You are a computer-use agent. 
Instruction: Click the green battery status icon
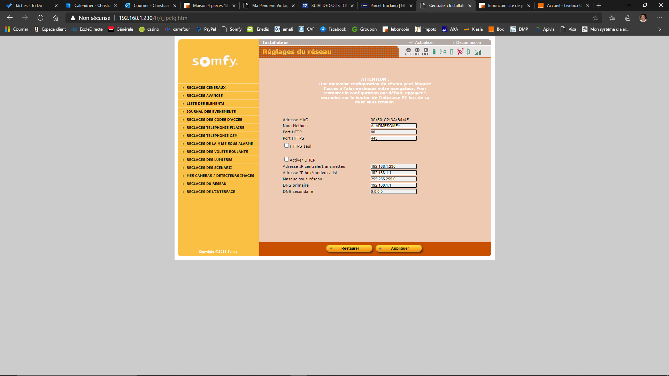pyautogui.click(x=434, y=52)
